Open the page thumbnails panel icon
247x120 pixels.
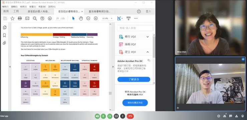pyautogui.click(x=5, y=27)
